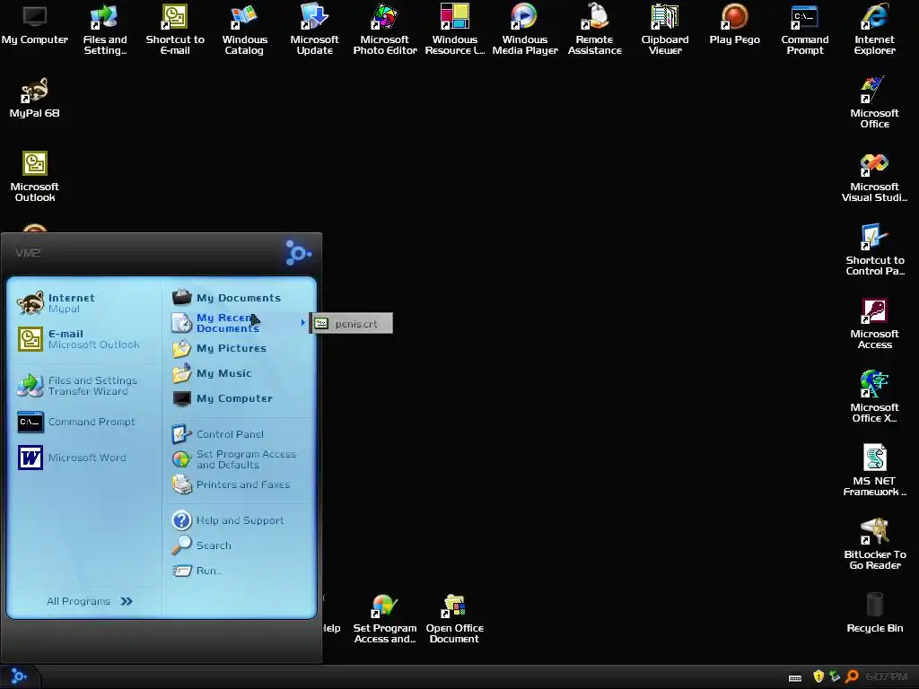Image resolution: width=919 pixels, height=689 pixels.
Task: Click the security shield tray icon
Action: point(818,676)
